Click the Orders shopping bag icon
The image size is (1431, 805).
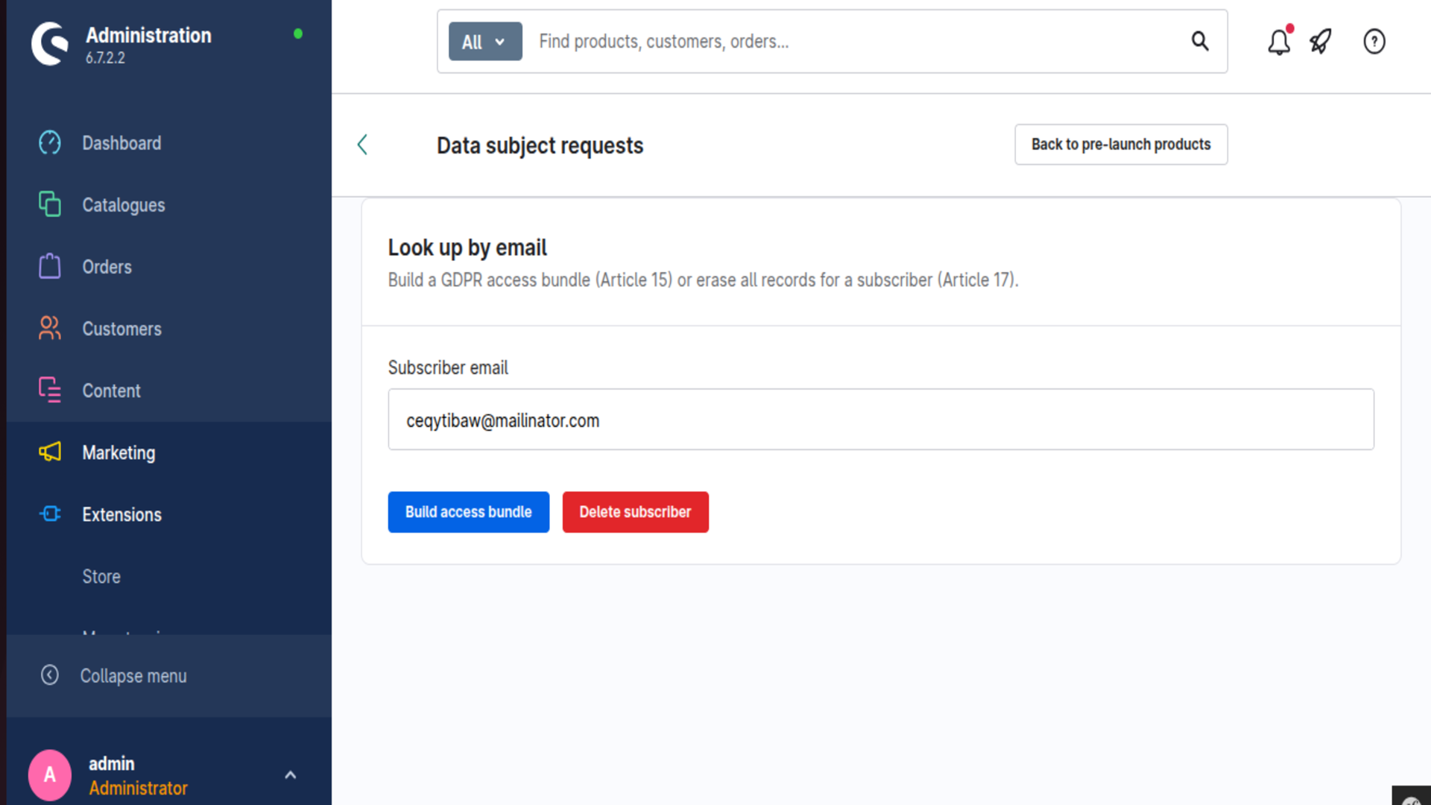(x=50, y=266)
